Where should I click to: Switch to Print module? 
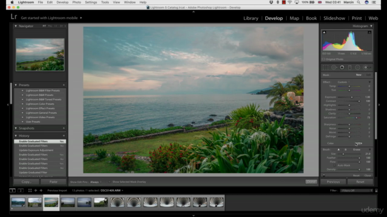coord(357,18)
